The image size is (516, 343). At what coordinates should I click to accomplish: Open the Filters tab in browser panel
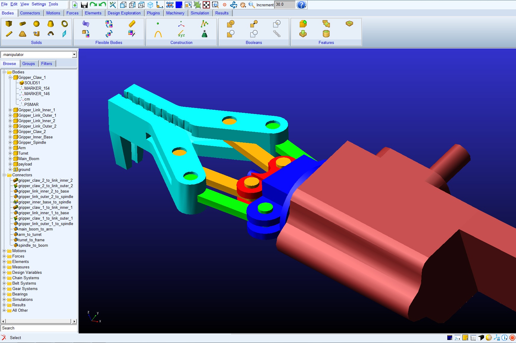[46, 63]
